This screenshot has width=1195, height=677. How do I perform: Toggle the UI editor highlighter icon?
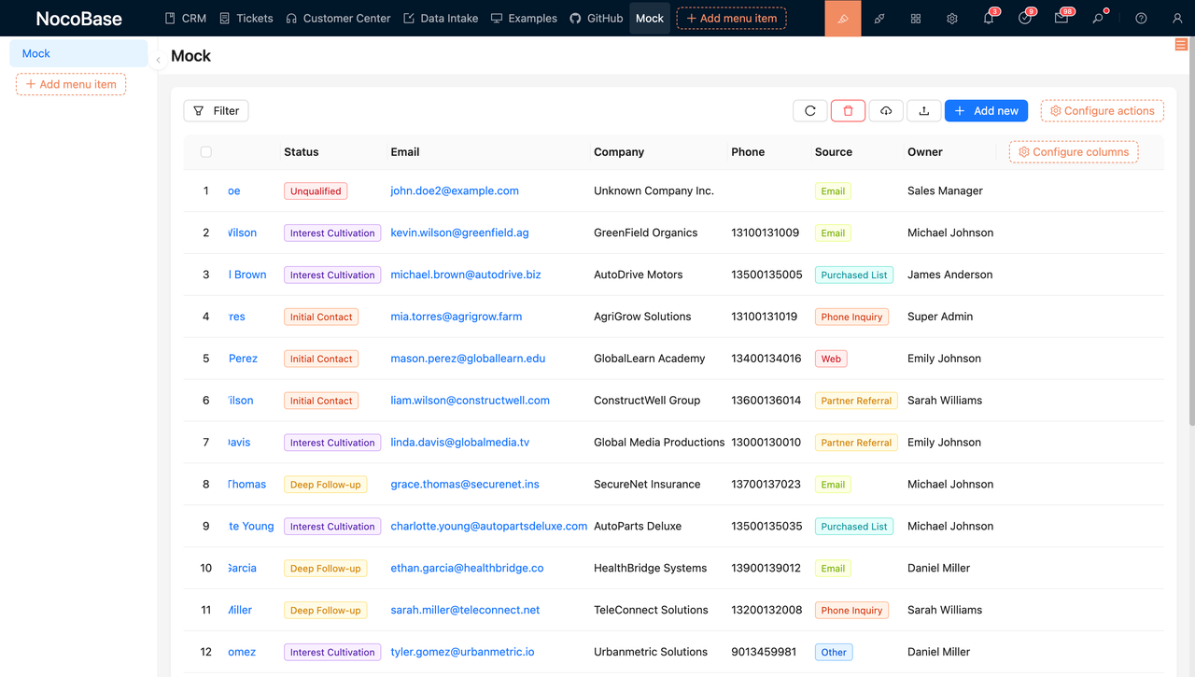[843, 18]
